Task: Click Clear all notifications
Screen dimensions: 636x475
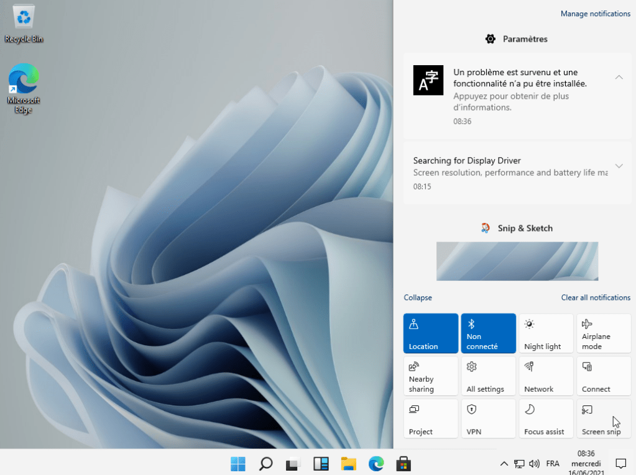Action: (x=596, y=297)
